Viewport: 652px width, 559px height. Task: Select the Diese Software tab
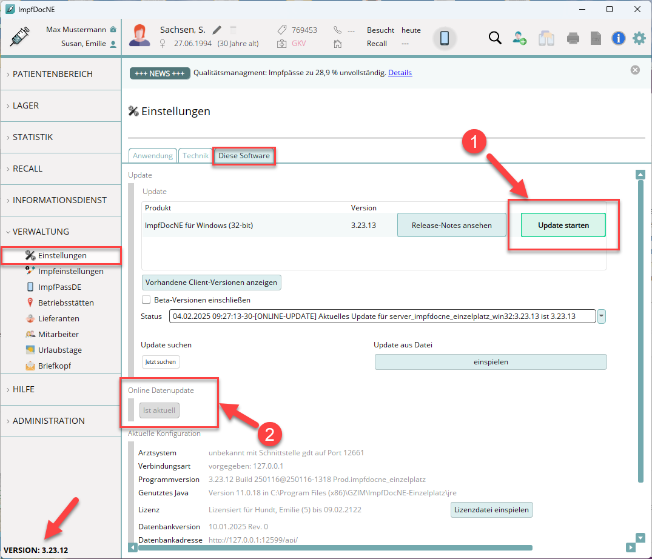(244, 156)
